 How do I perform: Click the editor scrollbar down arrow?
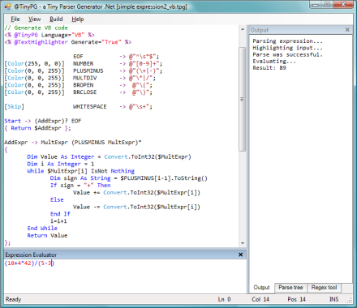[x=243, y=243]
